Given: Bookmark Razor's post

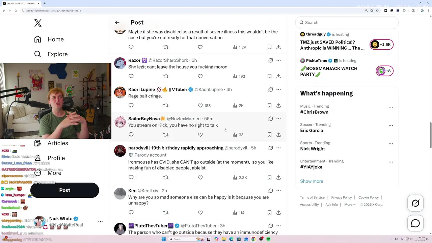Looking at the screenshot, I should tap(269, 76).
